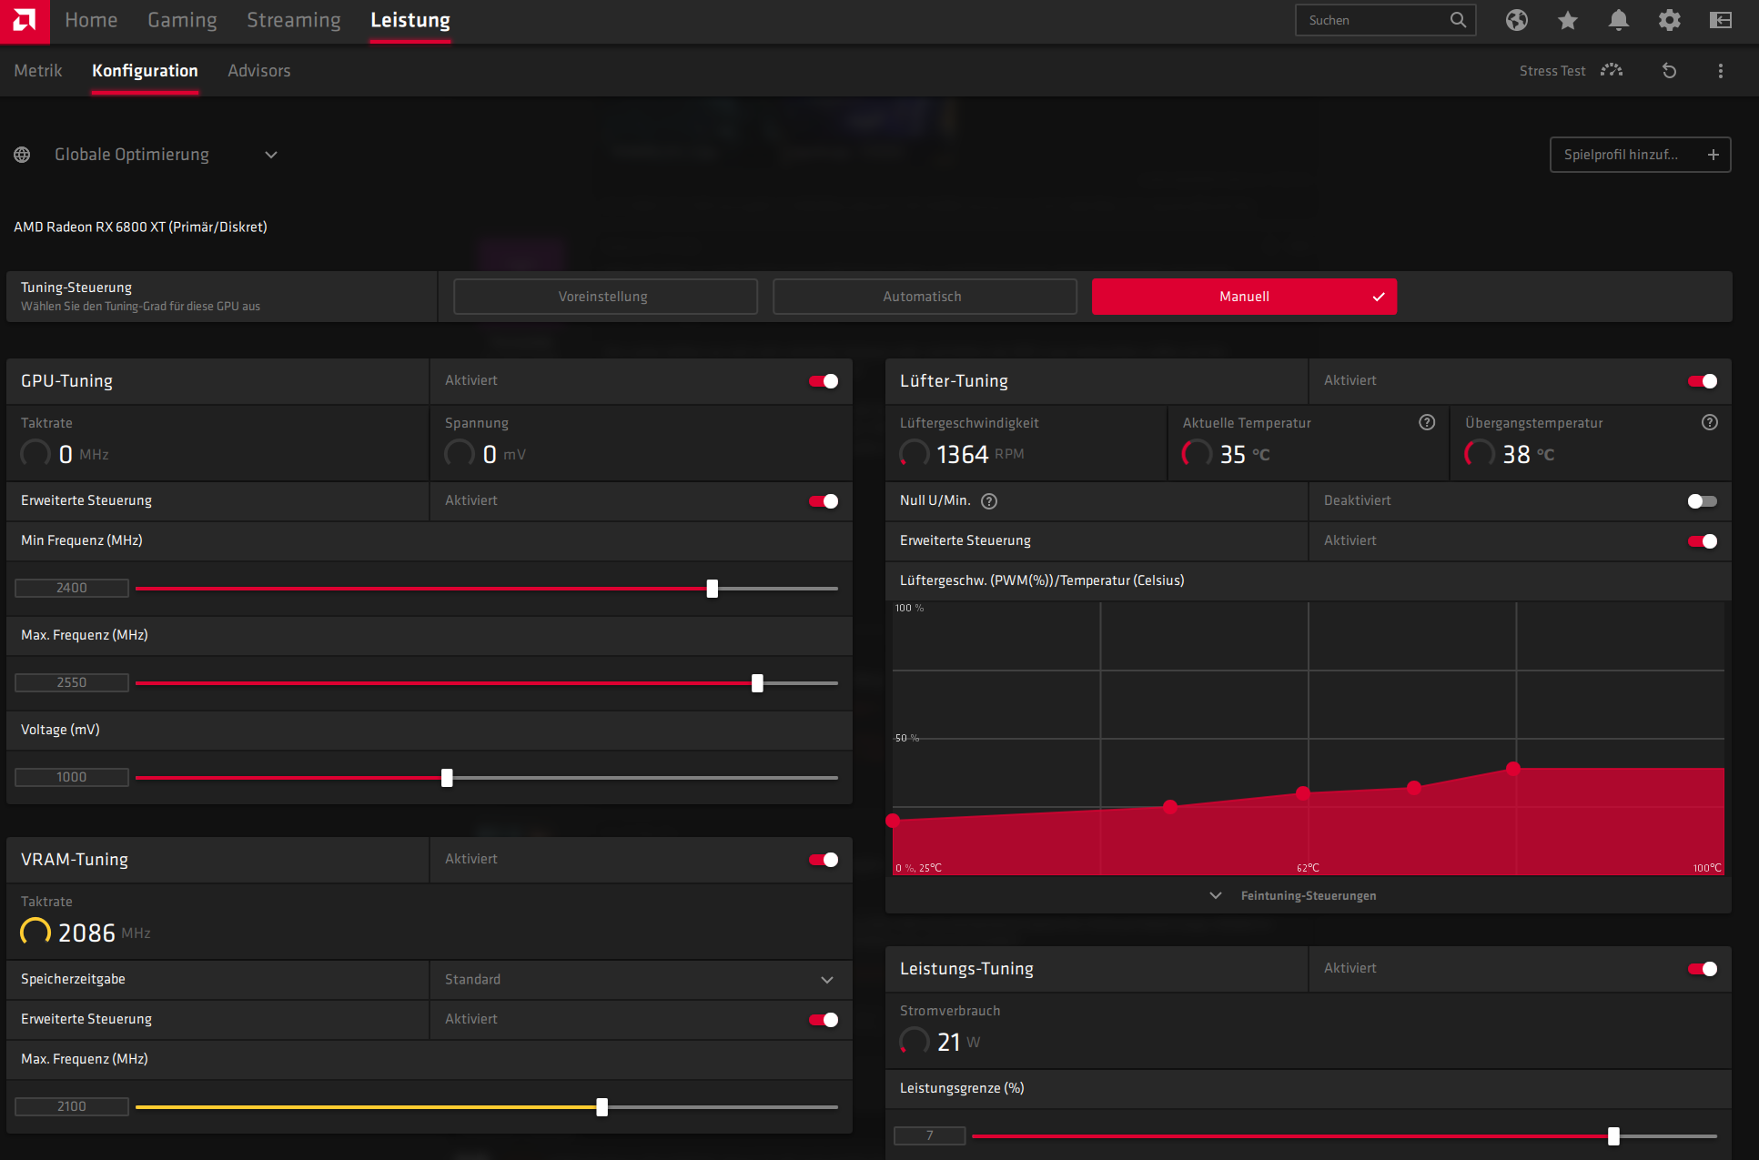Open the notifications bell
1759x1160 pixels.
click(x=1618, y=20)
